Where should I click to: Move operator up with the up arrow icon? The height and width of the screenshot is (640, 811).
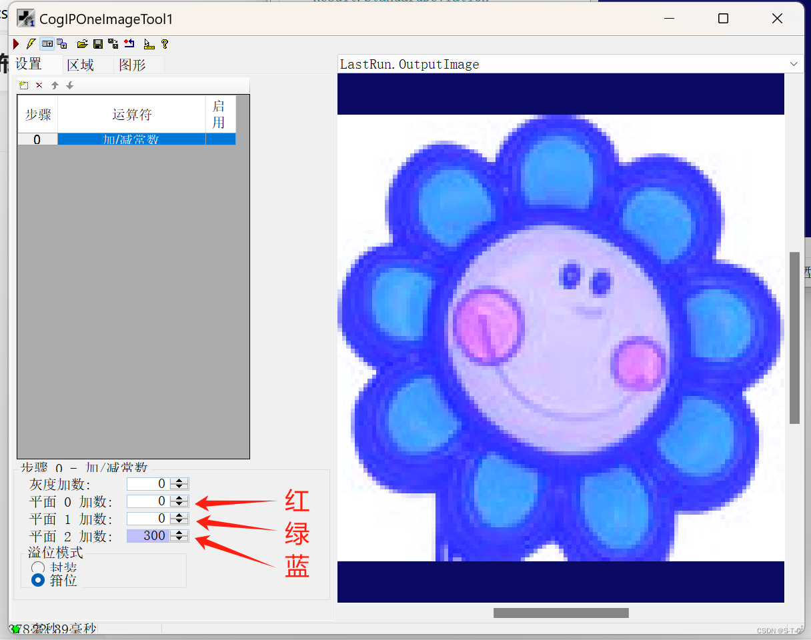[55, 85]
